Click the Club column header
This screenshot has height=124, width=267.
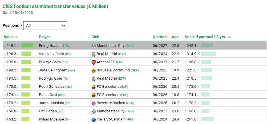[95, 37]
